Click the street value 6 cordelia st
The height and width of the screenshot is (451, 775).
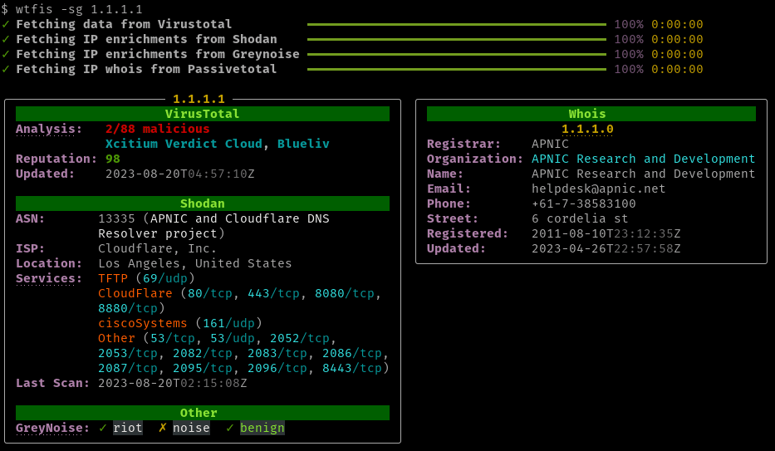tap(580, 218)
